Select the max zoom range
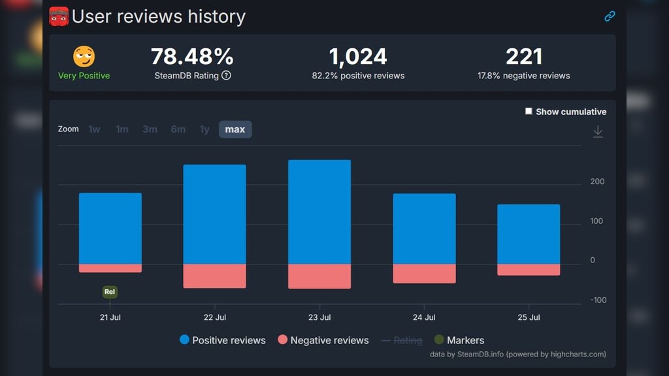 pyautogui.click(x=235, y=129)
